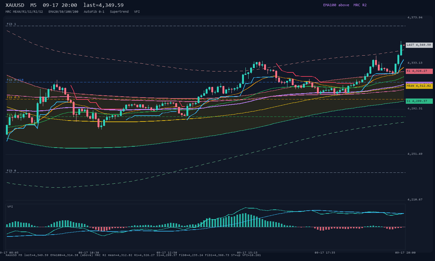Screen dimensions: 435x261
Task: Click the 09-17 20:00 time axis label
Action: [405, 253]
